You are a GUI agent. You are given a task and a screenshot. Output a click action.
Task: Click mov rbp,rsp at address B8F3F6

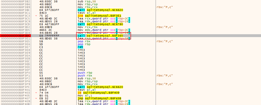[88, 81]
